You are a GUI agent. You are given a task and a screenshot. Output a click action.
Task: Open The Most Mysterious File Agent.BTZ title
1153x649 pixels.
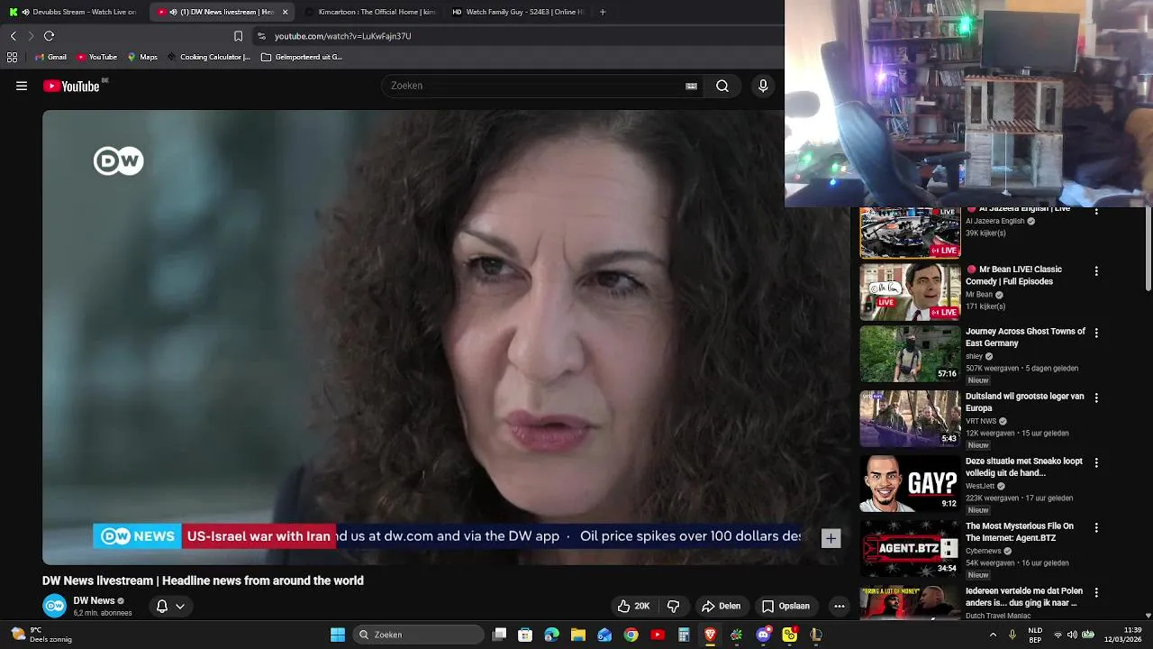(1020, 532)
